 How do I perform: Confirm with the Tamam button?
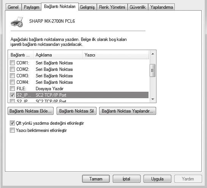(96, 179)
